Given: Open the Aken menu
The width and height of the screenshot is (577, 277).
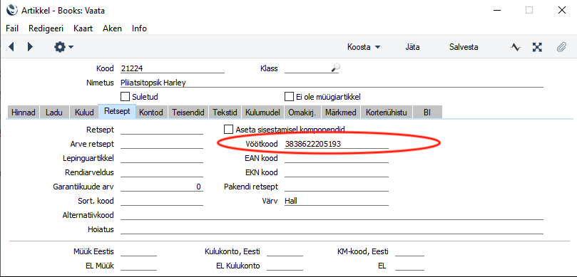Looking at the screenshot, I should point(112,28).
